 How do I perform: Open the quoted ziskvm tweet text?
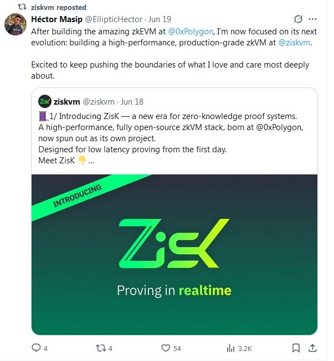tap(171, 138)
